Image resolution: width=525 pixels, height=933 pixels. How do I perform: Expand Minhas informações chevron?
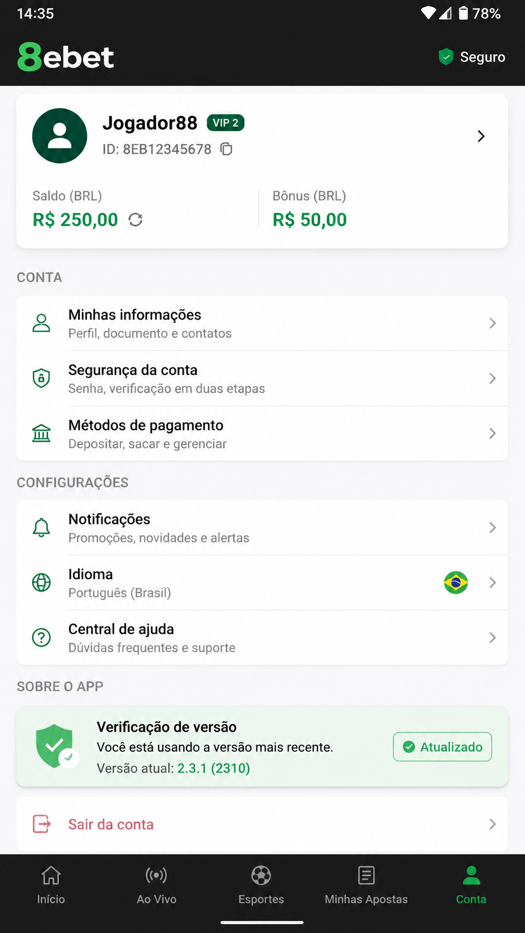click(x=492, y=323)
